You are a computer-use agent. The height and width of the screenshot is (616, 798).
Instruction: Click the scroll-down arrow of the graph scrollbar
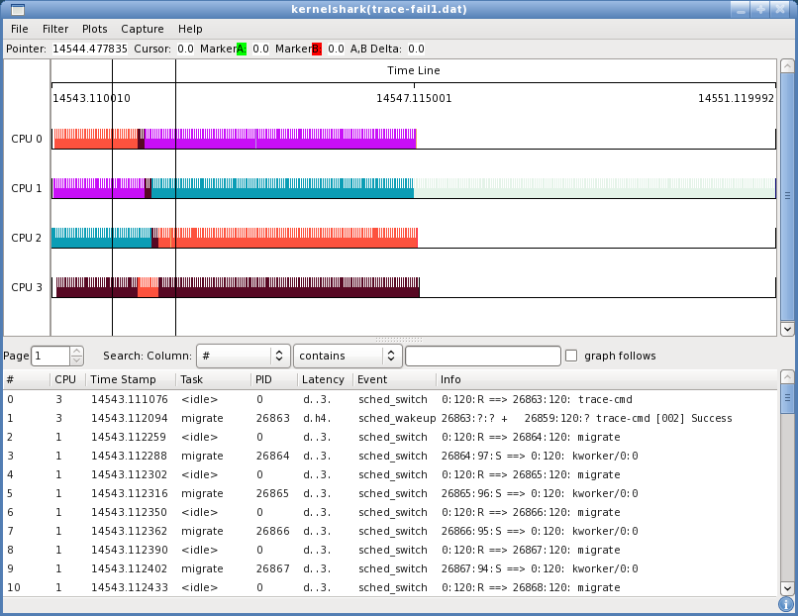(x=787, y=329)
